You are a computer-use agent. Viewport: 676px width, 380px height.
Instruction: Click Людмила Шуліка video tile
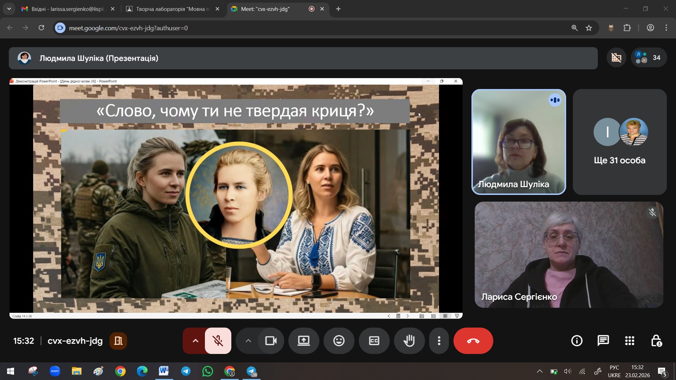point(518,142)
